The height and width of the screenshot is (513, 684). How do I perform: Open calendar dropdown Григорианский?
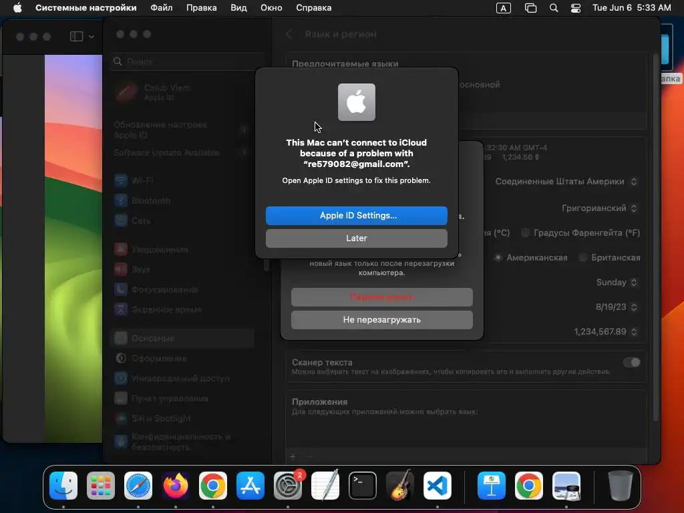[599, 208]
